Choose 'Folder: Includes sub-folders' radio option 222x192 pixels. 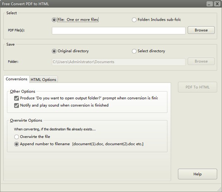click(134, 20)
